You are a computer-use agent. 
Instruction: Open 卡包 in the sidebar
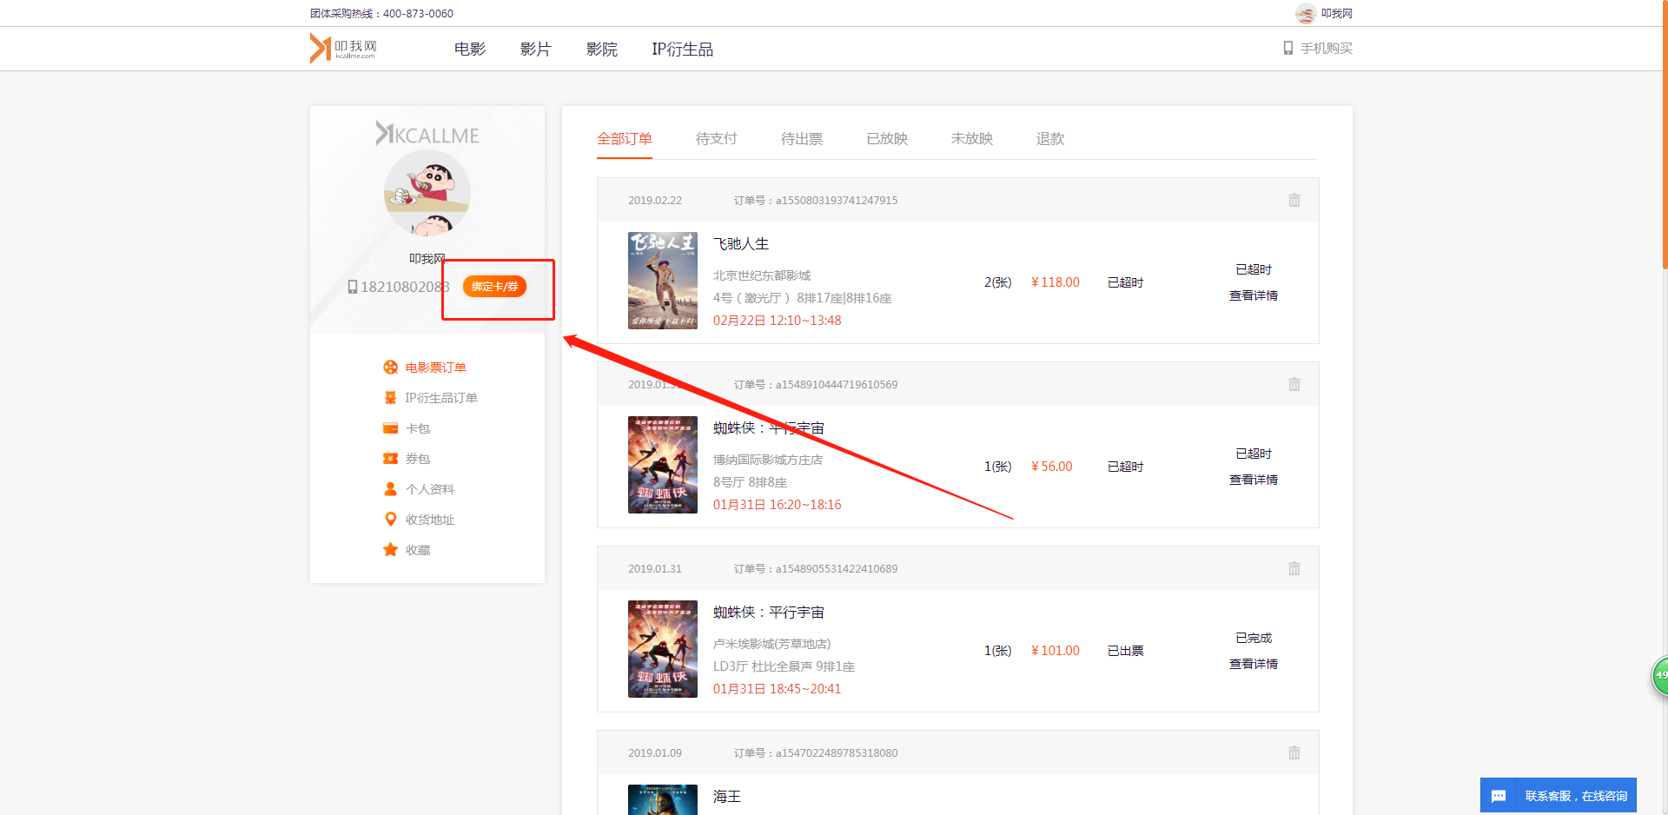coord(418,428)
